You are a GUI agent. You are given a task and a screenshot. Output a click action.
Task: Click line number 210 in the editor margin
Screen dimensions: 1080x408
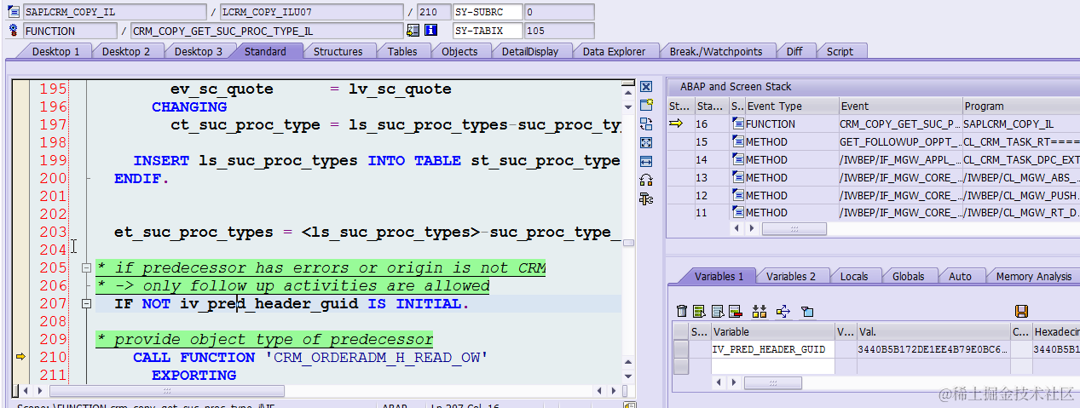coord(52,358)
